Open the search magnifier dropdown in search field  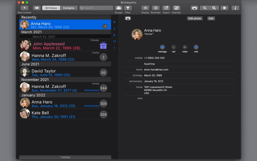(x=82, y=8)
